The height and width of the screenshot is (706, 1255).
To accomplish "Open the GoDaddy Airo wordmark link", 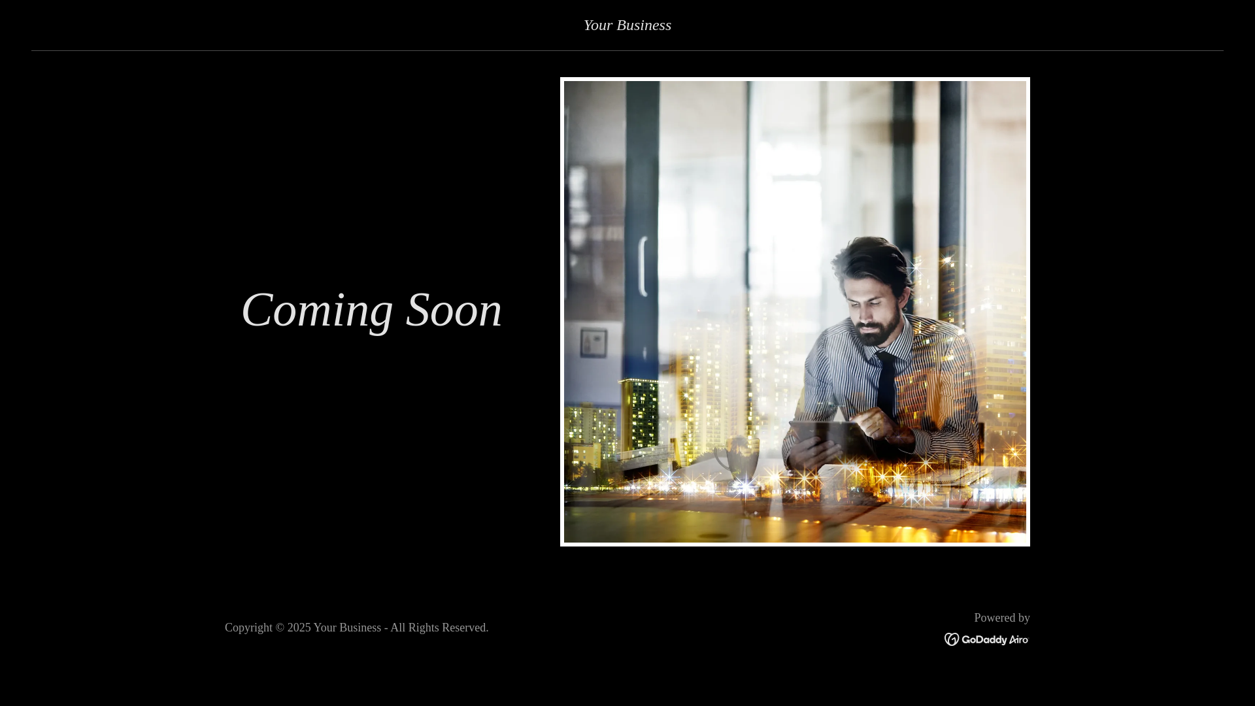I will (986, 639).
